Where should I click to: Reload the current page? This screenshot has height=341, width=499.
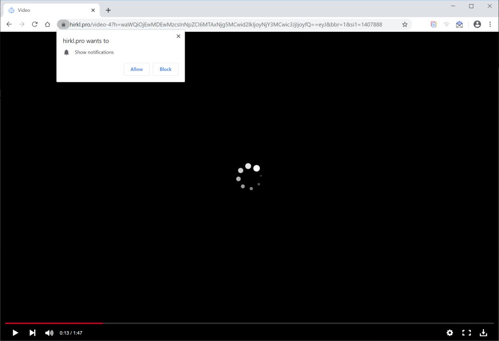click(x=34, y=25)
